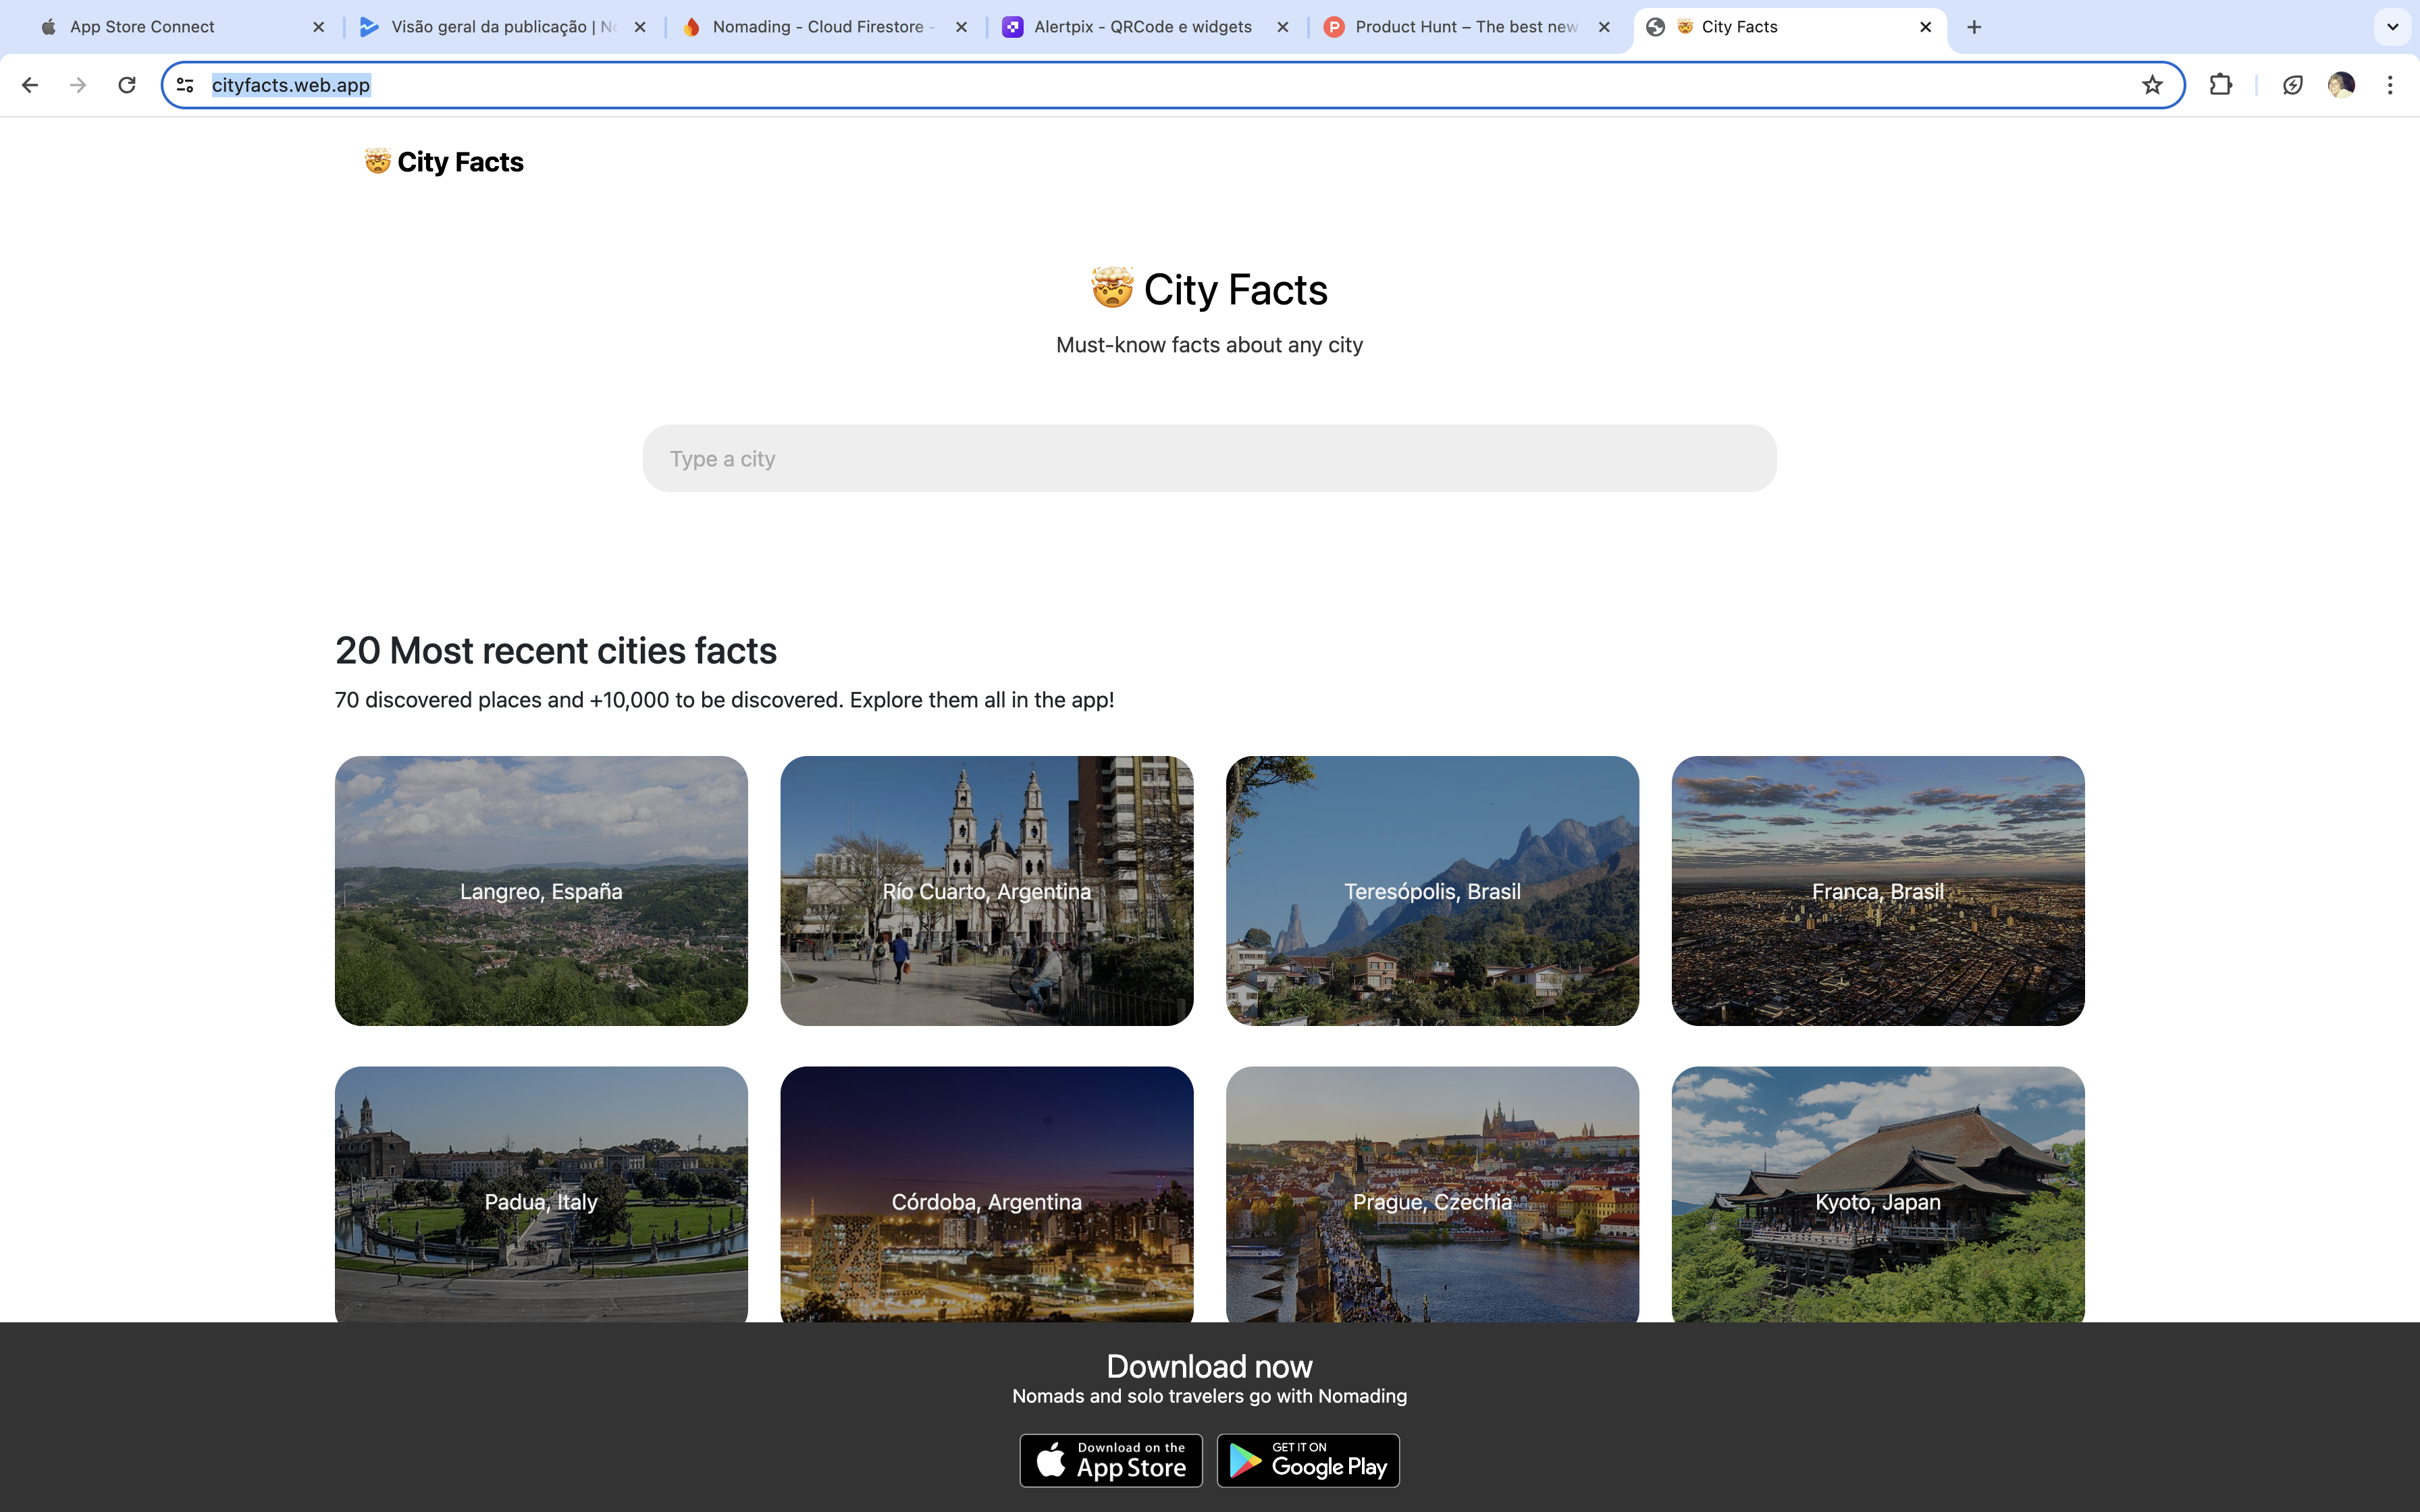The image size is (2420, 1512).
Task: Click the Download on the App Store badge
Action: [1110, 1461]
